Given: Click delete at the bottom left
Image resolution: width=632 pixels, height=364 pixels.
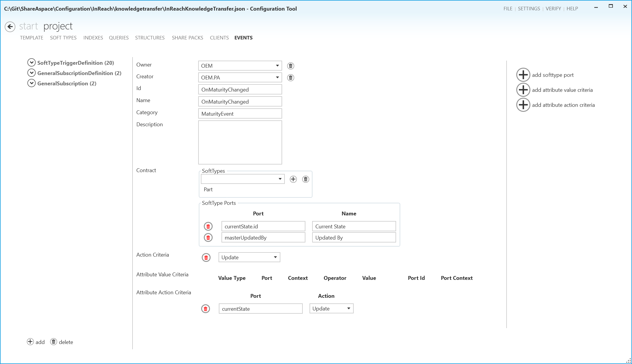Looking at the screenshot, I should coord(62,342).
